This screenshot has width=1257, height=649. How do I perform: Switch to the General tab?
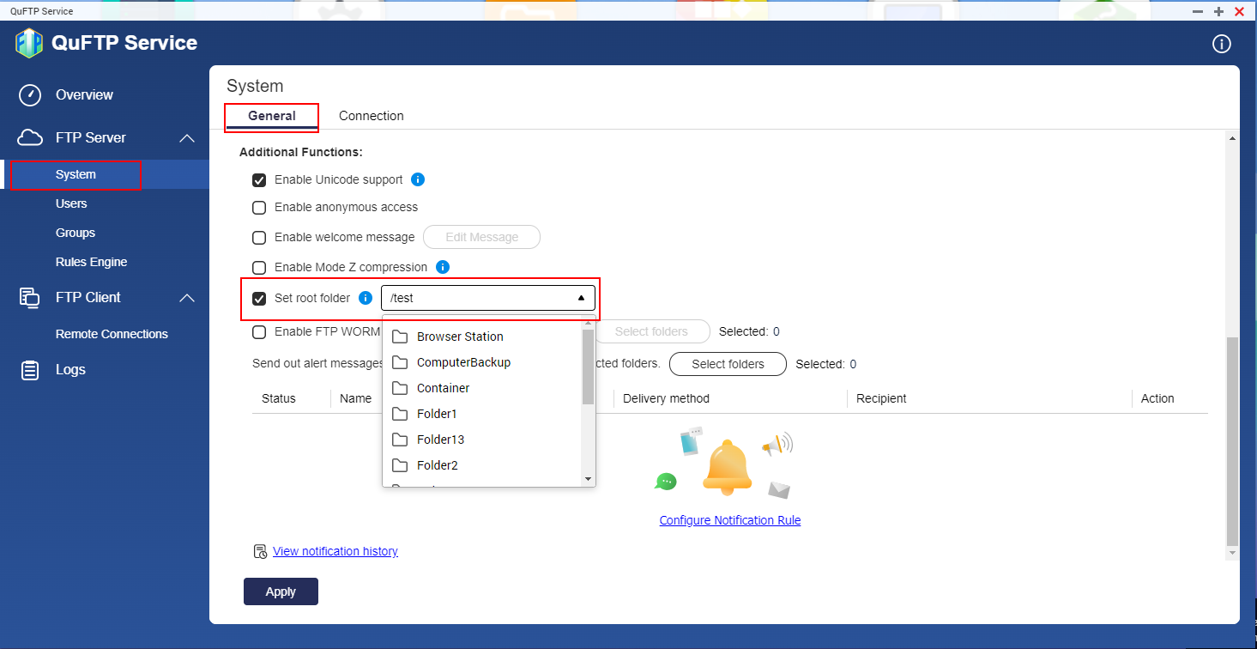(x=272, y=116)
